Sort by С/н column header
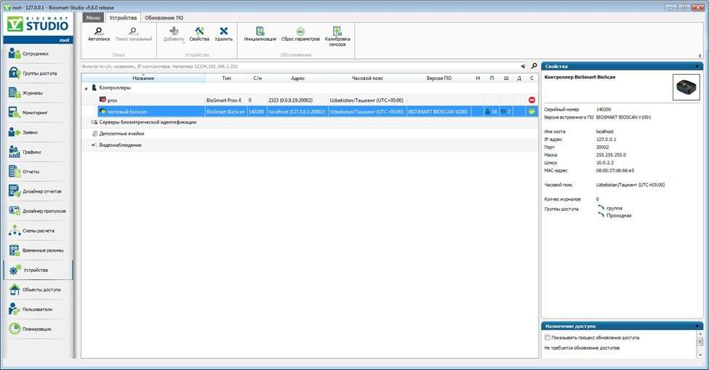Screen dimensions: 709x370 click(257, 79)
